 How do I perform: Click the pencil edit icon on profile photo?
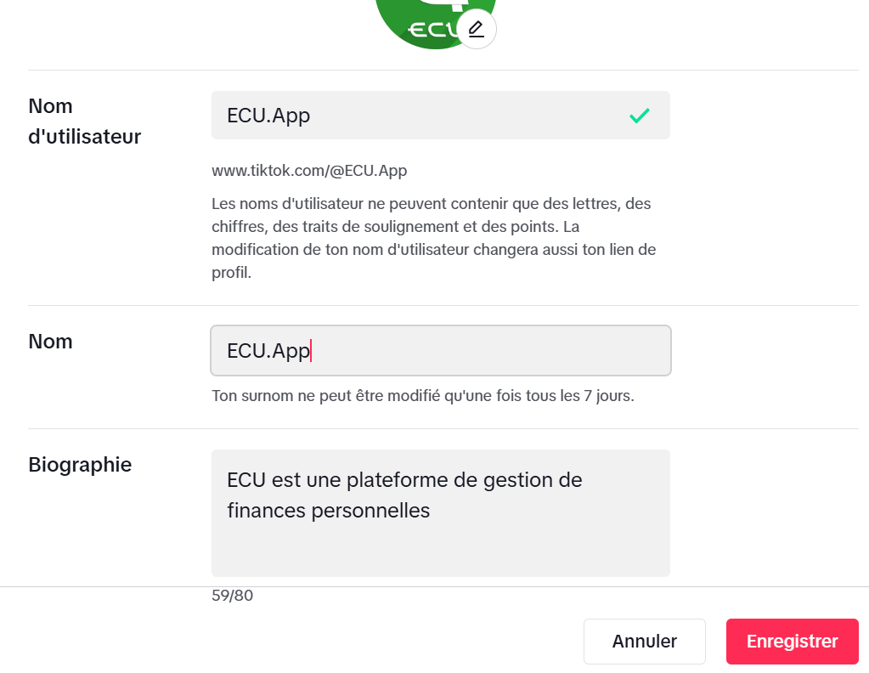click(x=476, y=29)
